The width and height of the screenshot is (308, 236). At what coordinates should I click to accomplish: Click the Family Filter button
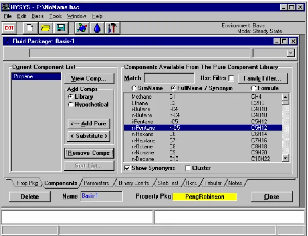(x=263, y=78)
